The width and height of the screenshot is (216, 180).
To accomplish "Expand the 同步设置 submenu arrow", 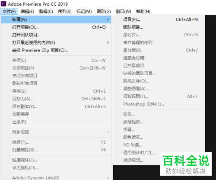I will point(108,132).
